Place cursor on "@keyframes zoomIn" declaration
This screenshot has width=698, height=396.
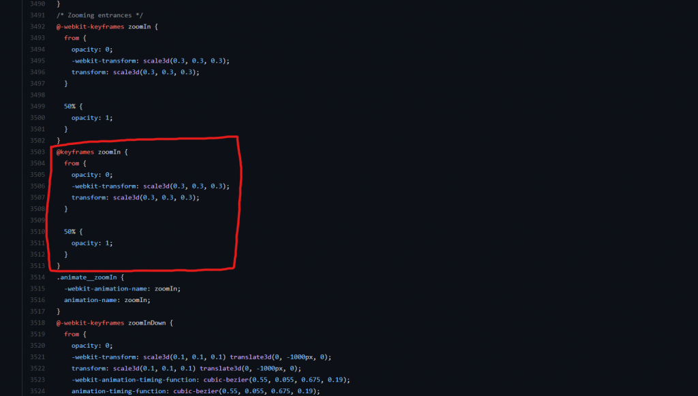tap(92, 152)
